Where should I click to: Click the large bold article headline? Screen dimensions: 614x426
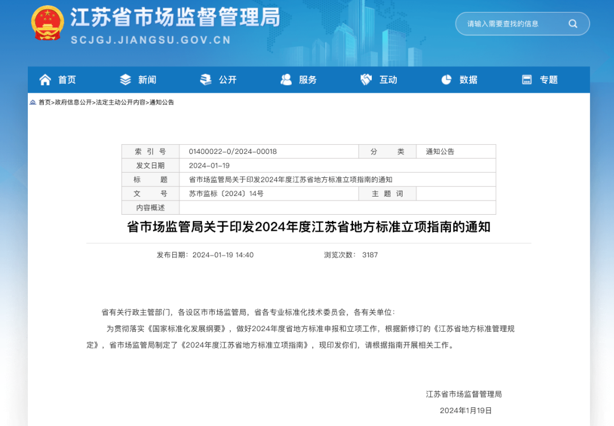[x=309, y=227]
